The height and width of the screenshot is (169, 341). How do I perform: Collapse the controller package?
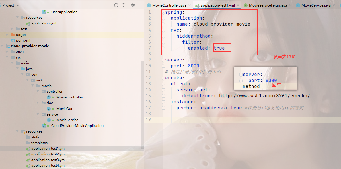click(x=38, y=92)
